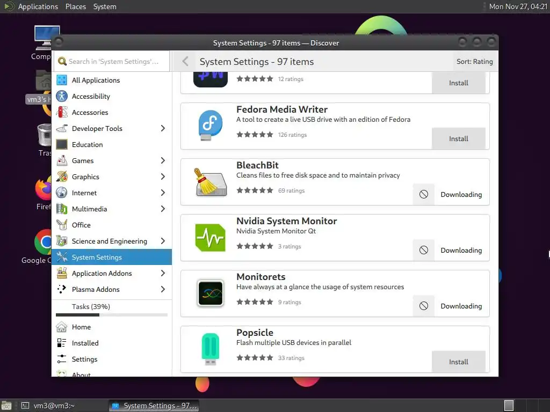Click the BleachBit broom icon
The width and height of the screenshot is (550, 412).
point(210,182)
